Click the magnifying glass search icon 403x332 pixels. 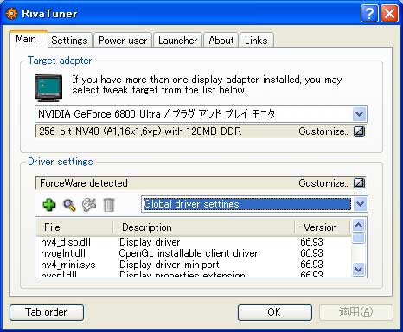point(69,205)
